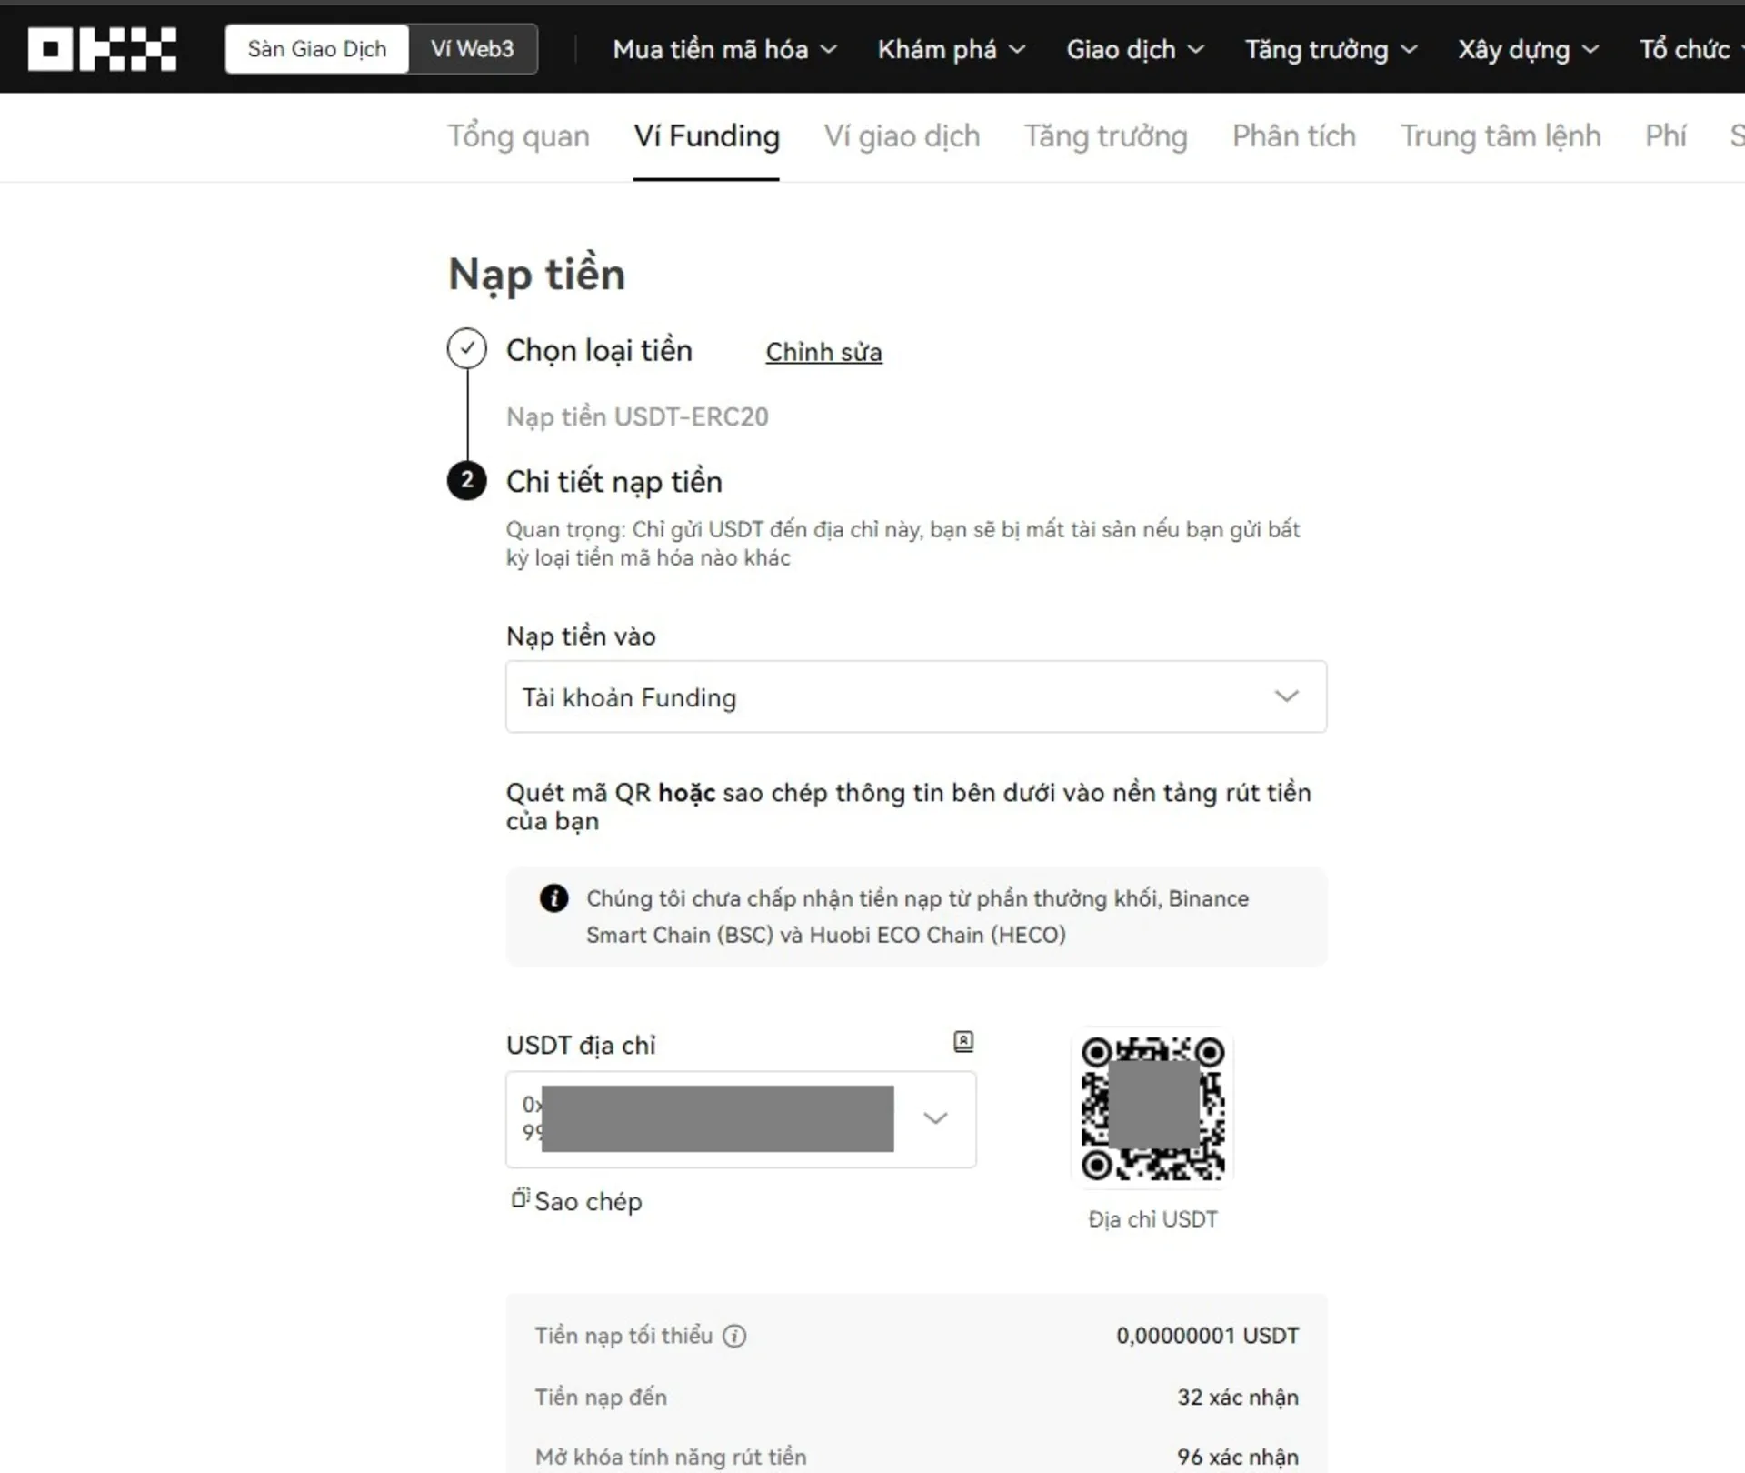Switch to the Ví giao dịch tab
This screenshot has height=1473, width=1745.
coord(902,136)
